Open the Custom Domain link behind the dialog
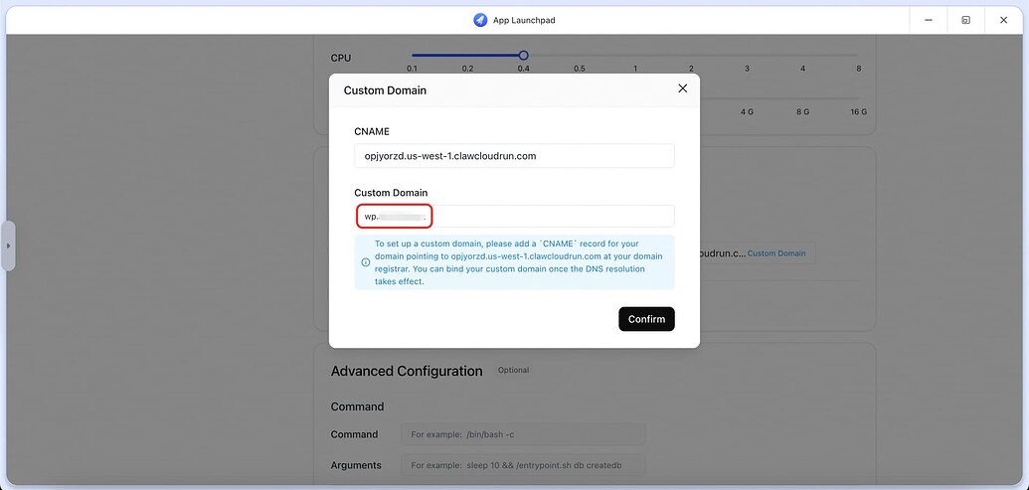Viewport: 1029px width, 490px height. coord(776,253)
